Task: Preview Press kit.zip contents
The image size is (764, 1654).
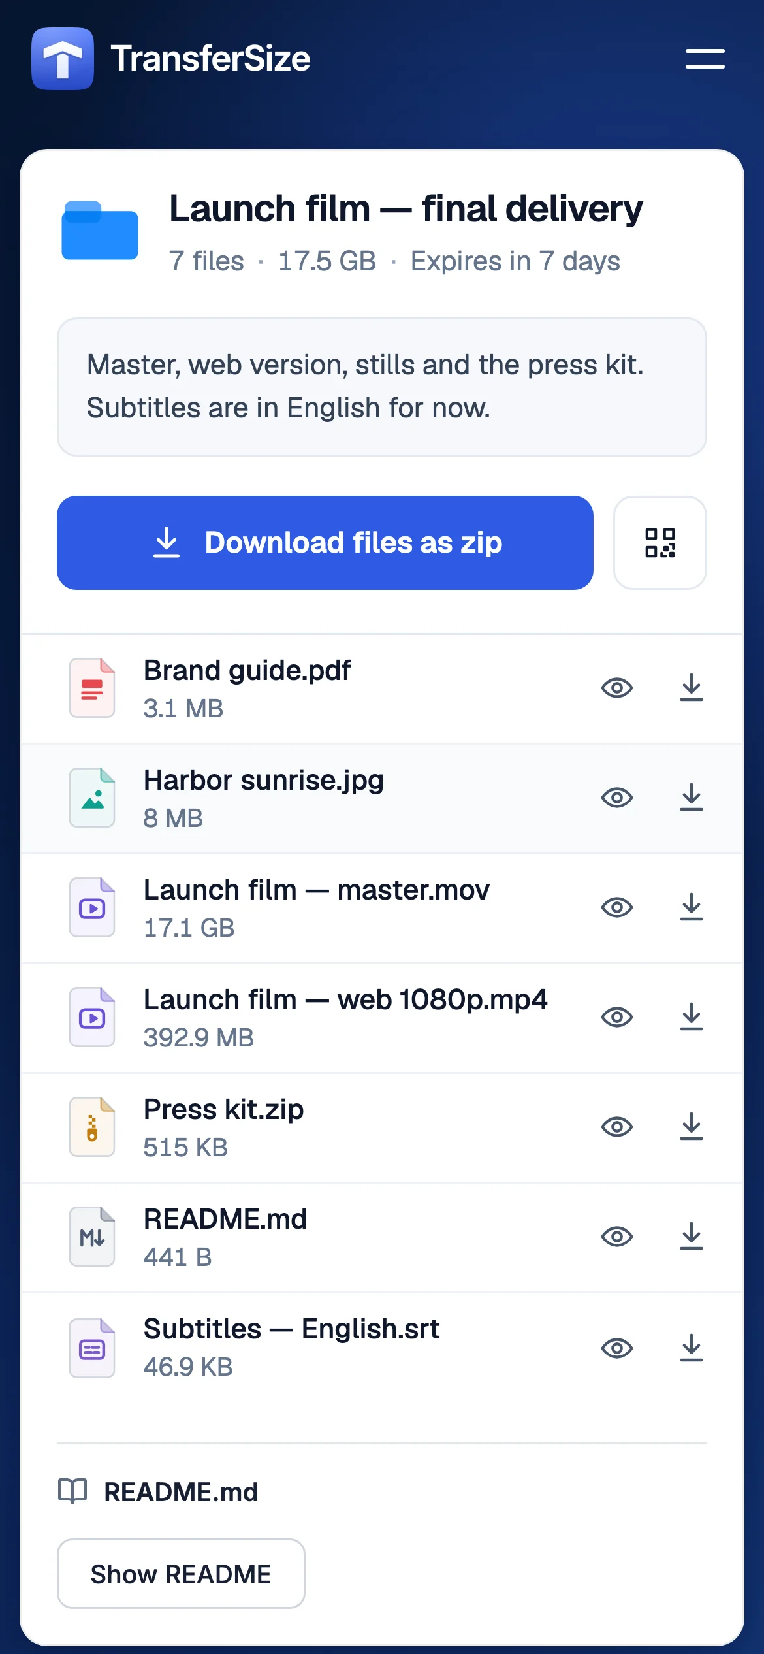Action: (x=617, y=1127)
